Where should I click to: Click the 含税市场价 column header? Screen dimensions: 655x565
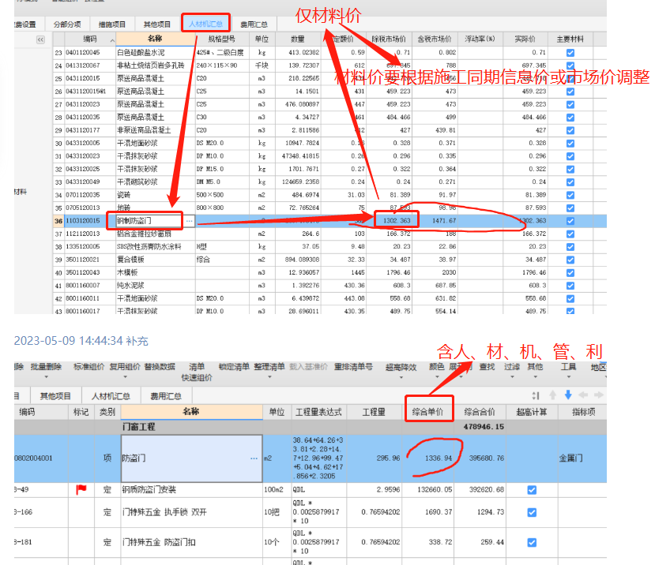click(435, 39)
